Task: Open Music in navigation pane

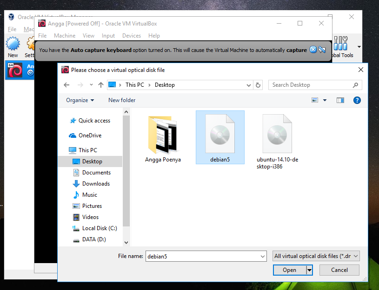Action: pos(85,195)
